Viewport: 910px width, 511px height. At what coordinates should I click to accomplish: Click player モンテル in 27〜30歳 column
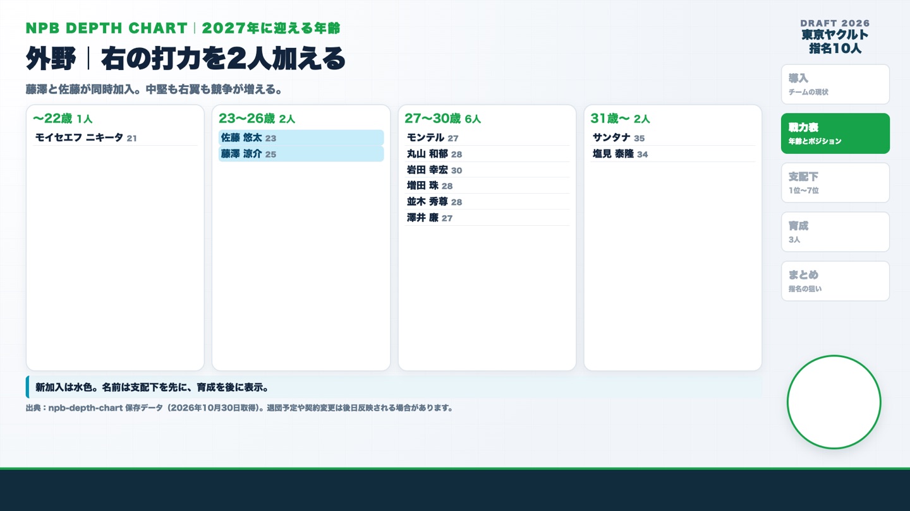pos(487,138)
